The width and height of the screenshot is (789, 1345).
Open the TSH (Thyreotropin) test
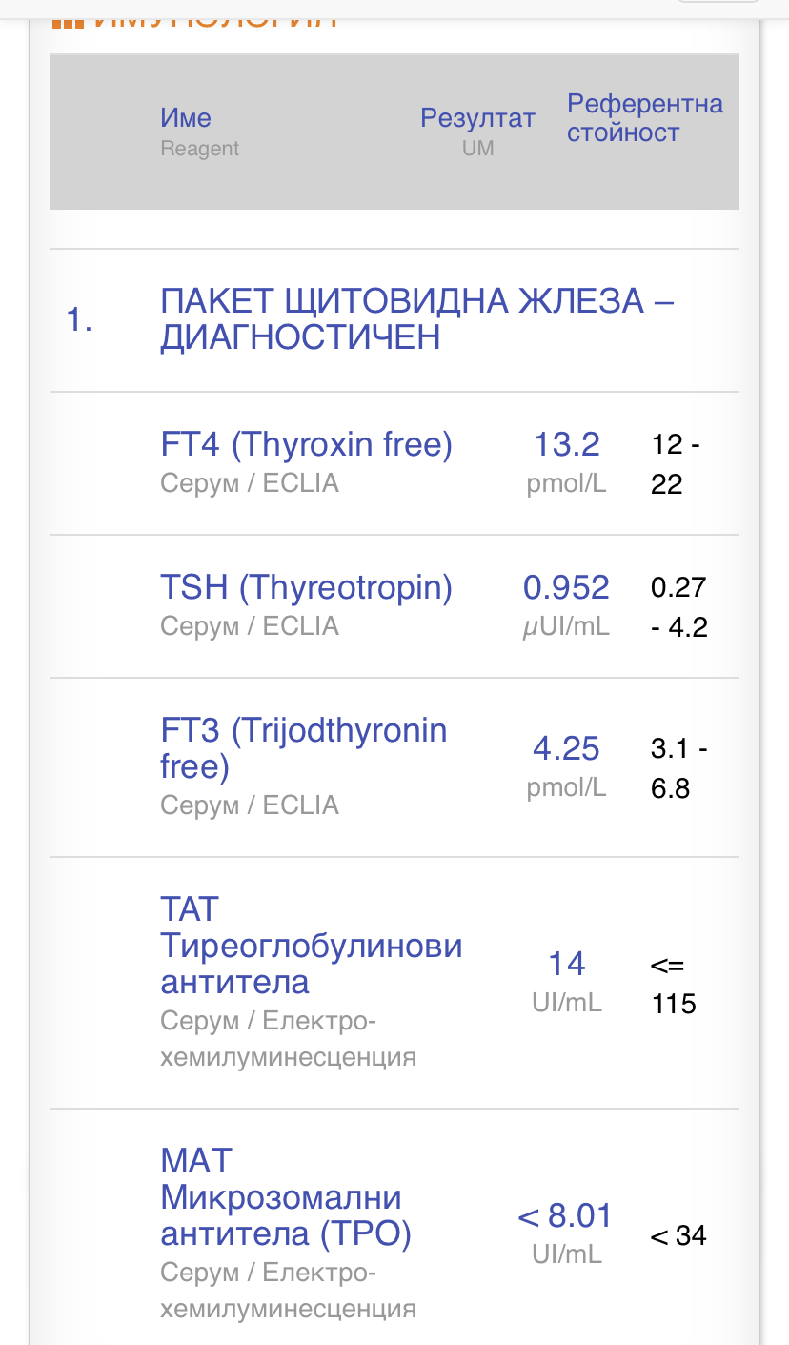(x=306, y=587)
